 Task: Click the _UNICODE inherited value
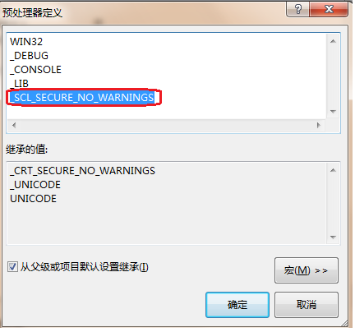coord(35,185)
